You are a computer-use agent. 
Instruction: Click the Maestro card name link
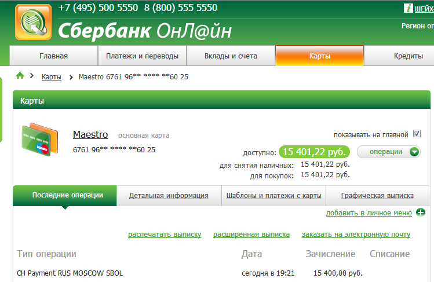(90, 134)
